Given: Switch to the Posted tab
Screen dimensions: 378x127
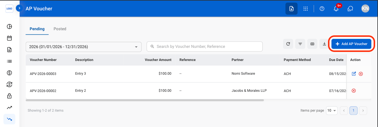Looking at the screenshot, I should pos(60,29).
